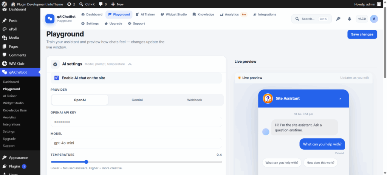Click the Model field showing gpt-4o-mini
Image resolution: width=387 pixels, height=175 pixels.
pyautogui.click(x=136, y=143)
